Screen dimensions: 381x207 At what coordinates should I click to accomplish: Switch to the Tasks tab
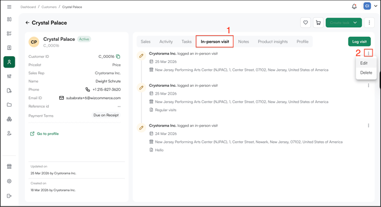pos(187,42)
